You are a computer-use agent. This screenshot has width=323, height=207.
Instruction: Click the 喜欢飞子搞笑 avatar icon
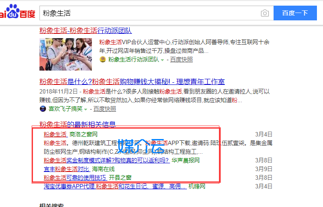point(42,109)
